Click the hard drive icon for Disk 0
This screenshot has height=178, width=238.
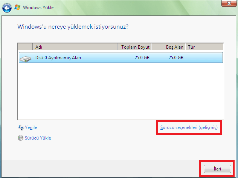(25, 59)
